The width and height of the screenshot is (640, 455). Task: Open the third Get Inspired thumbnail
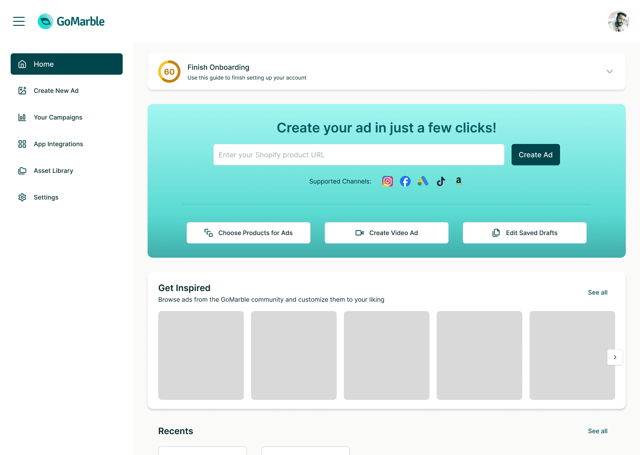[x=387, y=355]
